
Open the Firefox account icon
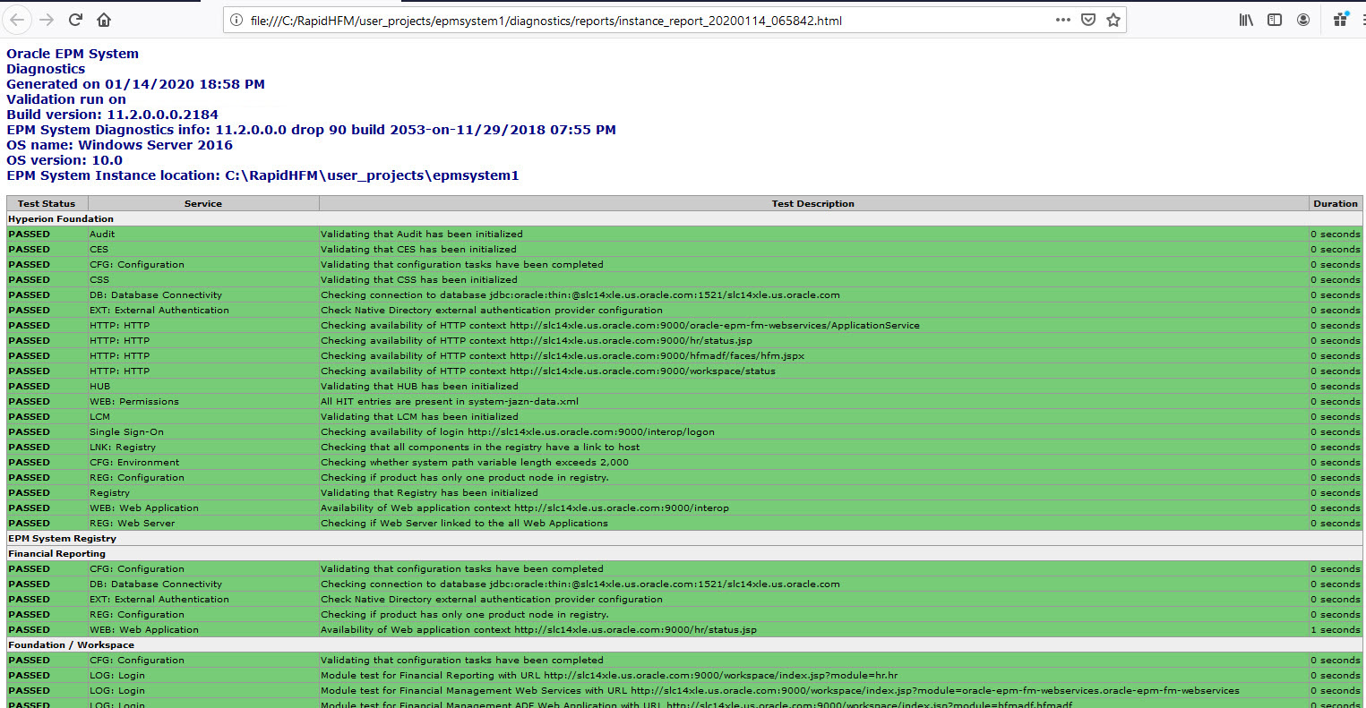tap(1303, 20)
